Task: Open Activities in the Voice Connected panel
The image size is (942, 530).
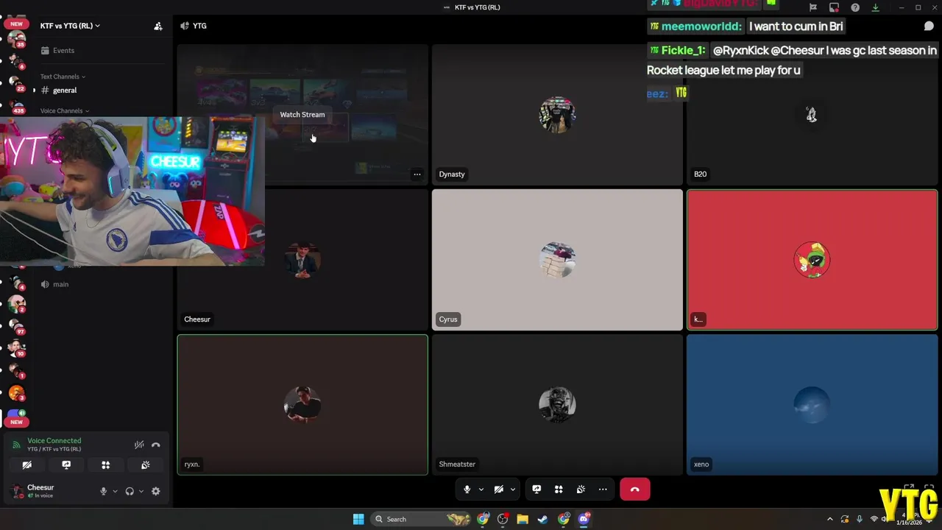Action: click(x=105, y=465)
